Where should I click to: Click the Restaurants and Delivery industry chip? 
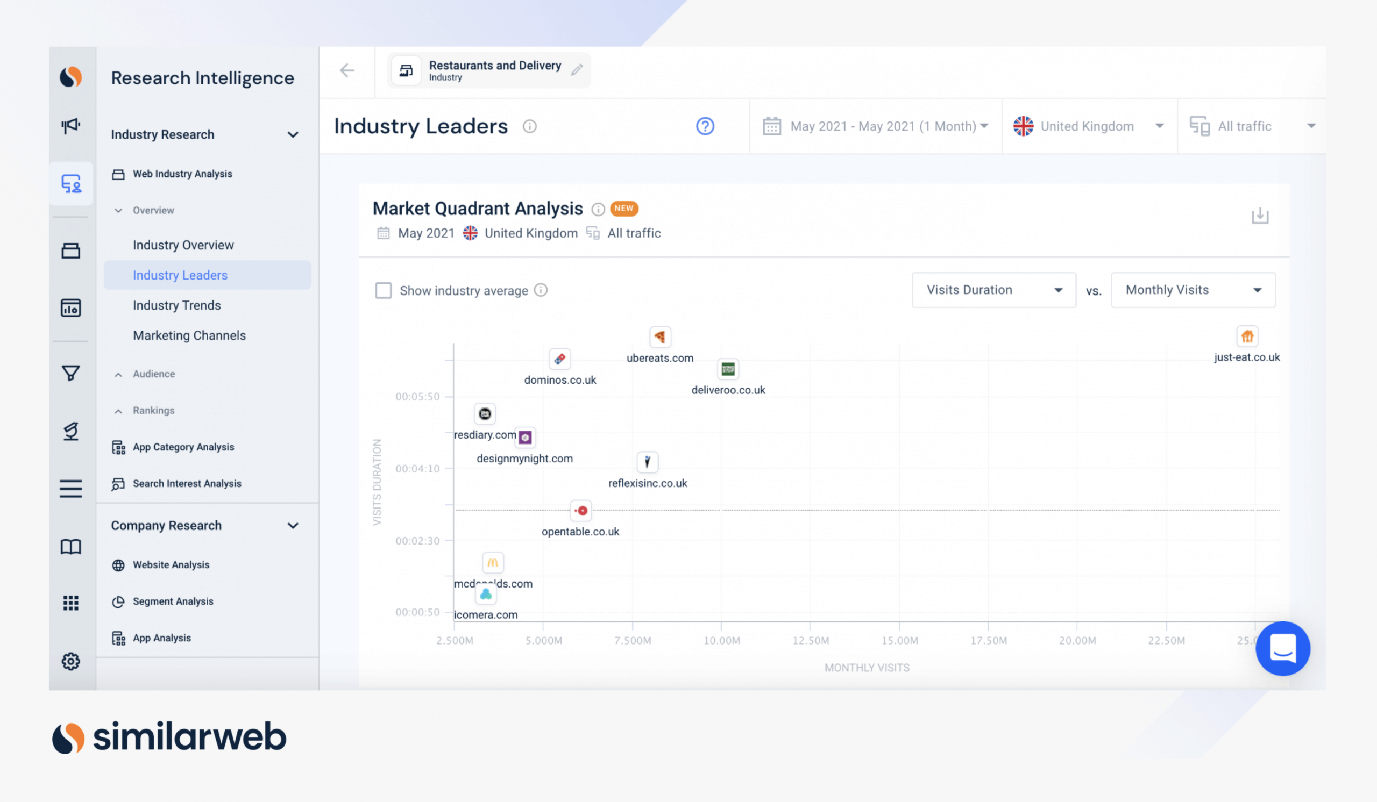(x=488, y=70)
